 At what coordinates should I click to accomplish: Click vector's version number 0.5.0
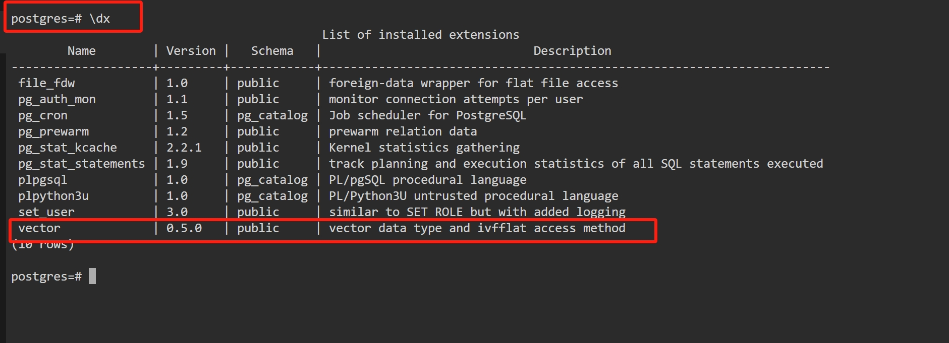click(184, 228)
